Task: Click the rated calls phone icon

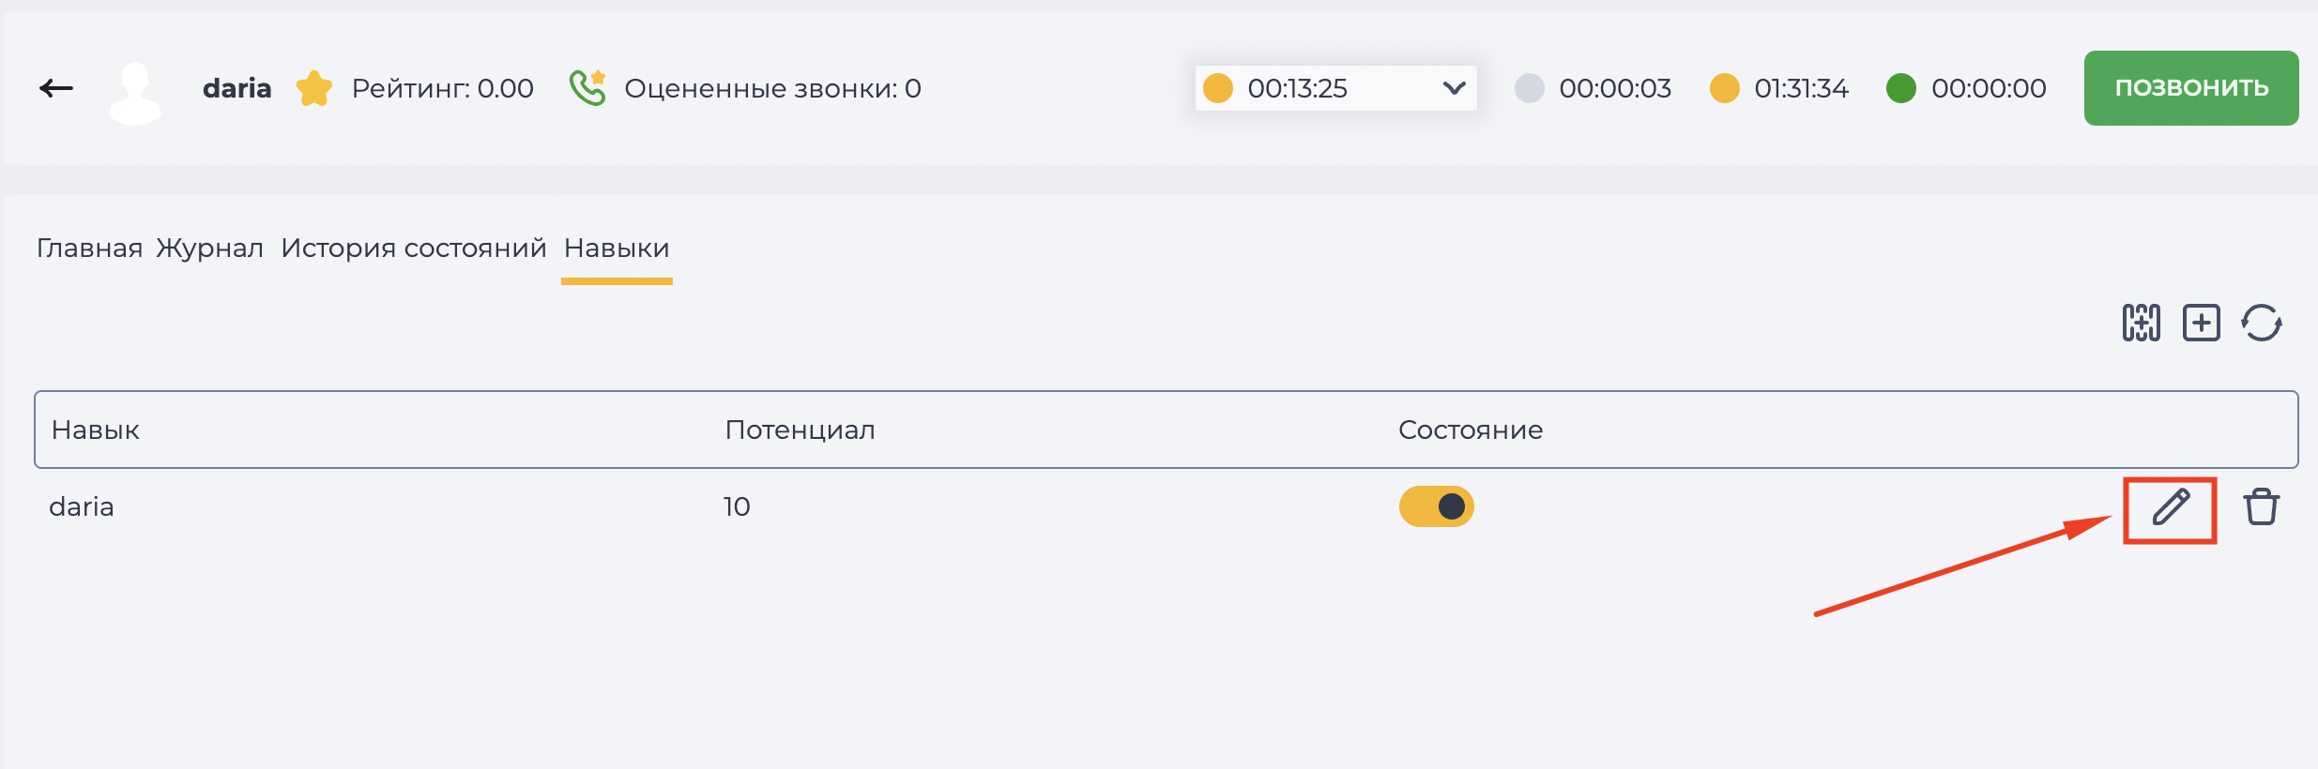Action: coord(588,88)
